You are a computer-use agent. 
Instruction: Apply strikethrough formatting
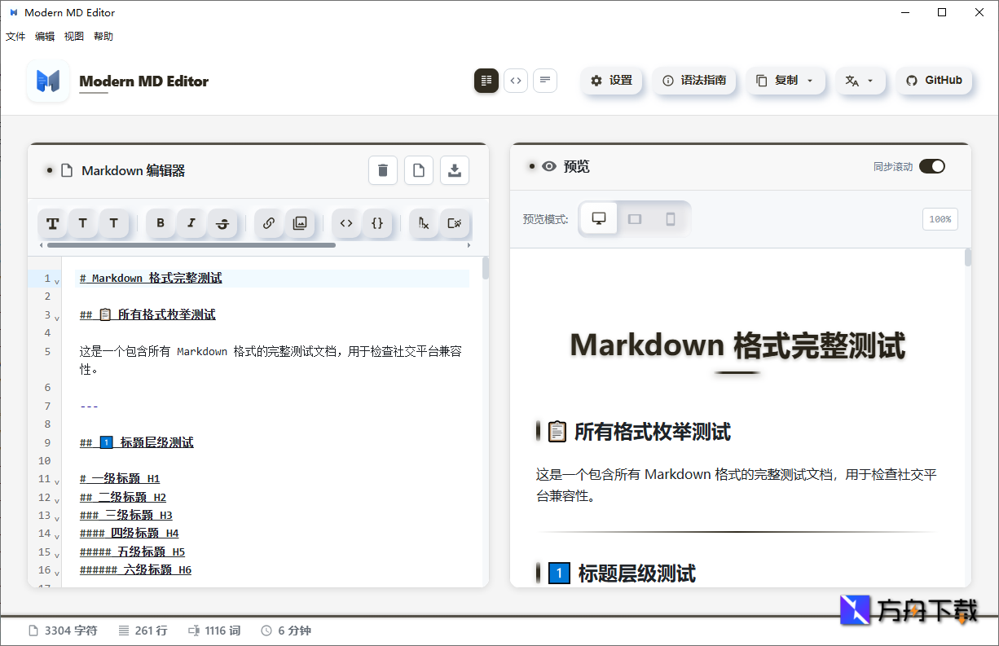coord(222,223)
